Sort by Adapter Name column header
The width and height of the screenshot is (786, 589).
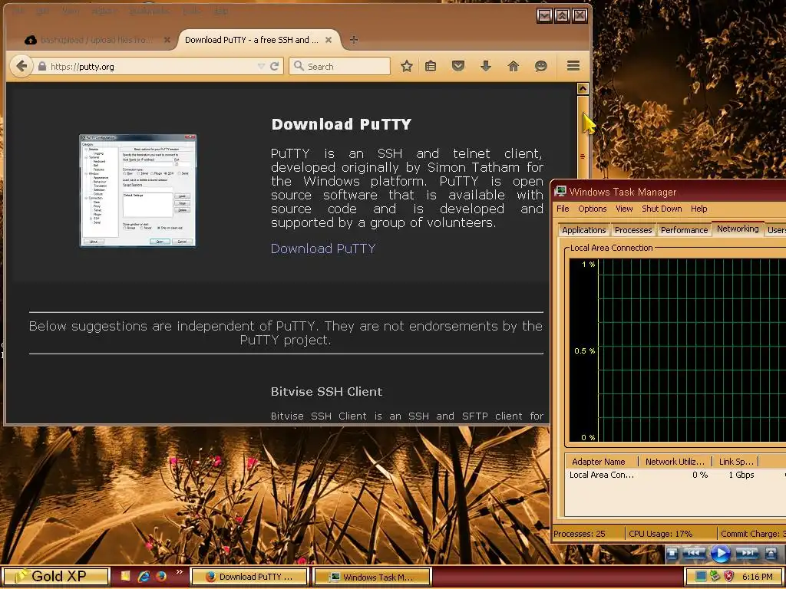click(x=602, y=461)
